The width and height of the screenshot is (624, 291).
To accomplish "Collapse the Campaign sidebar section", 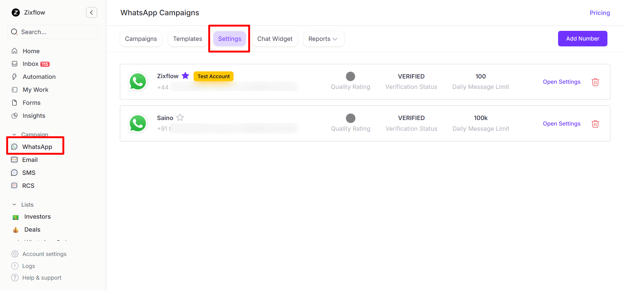I will pos(14,135).
